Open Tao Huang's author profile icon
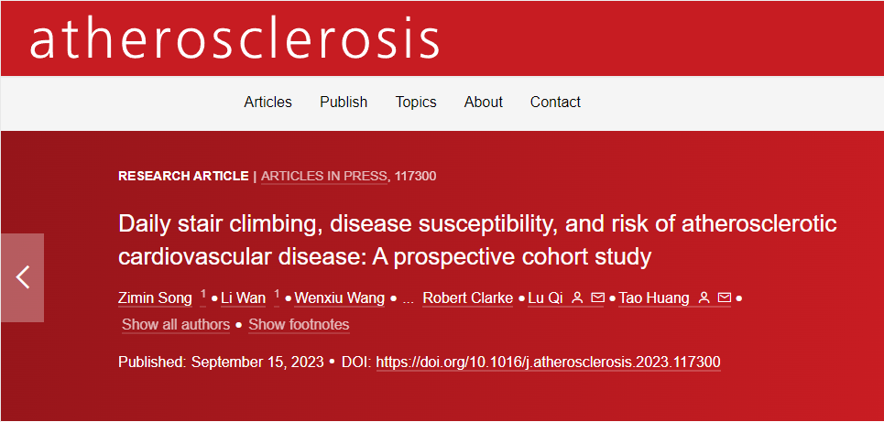884x422 pixels. coord(704,298)
